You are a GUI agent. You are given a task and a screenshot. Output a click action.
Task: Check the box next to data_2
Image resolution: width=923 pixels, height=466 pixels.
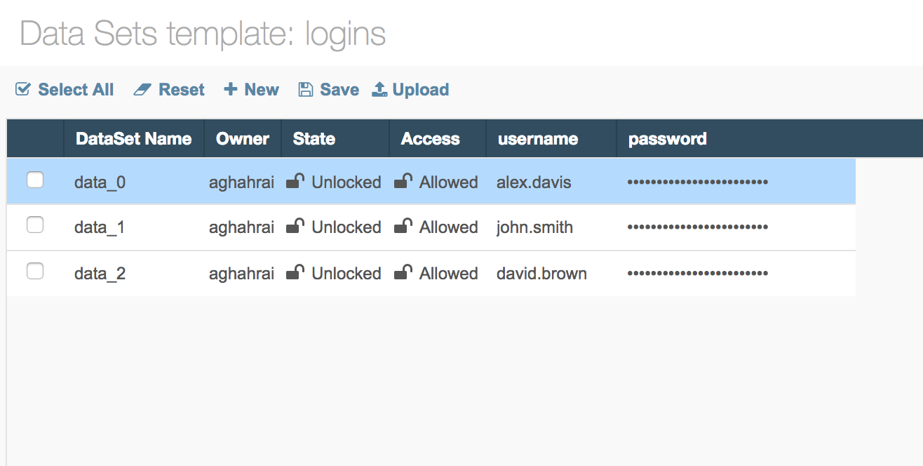coord(35,271)
